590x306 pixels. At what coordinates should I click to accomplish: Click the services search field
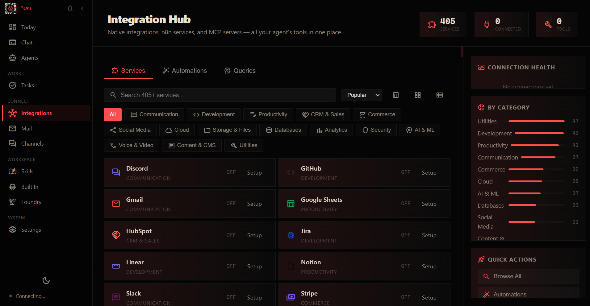click(220, 95)
